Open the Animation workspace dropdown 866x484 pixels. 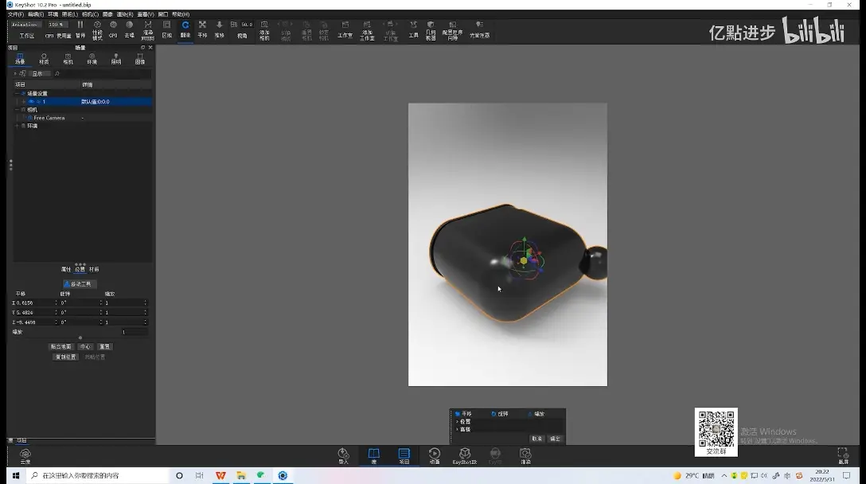25,25
